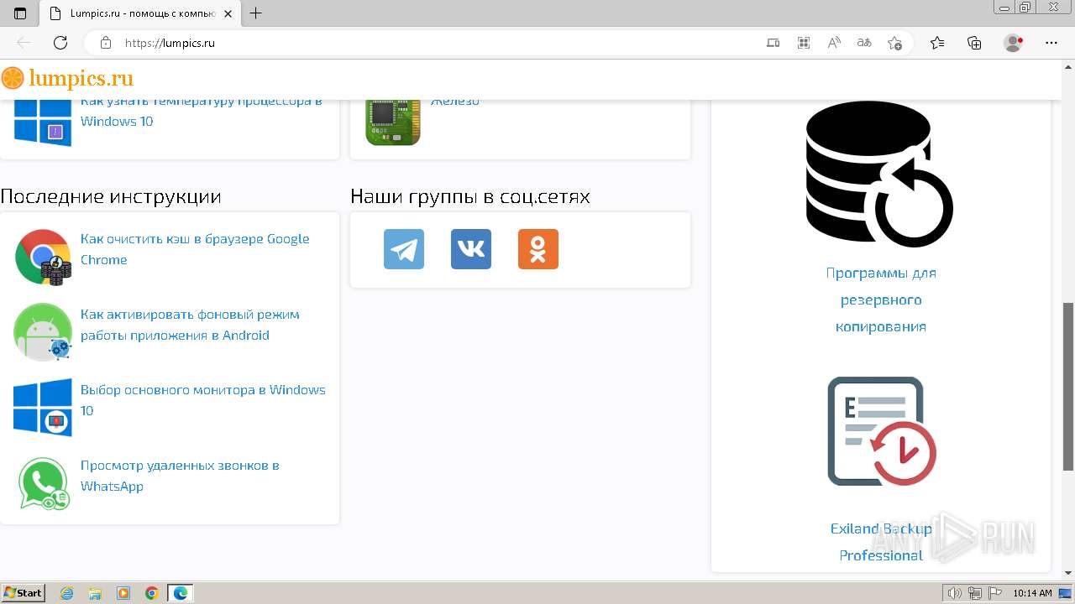Image resolution: width=1075 pixels, height=604 pixels.
Task: Open the QR code generator icon
Action: coord(804,43)
